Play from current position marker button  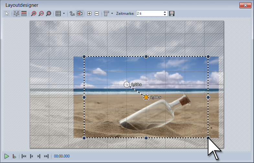click(14, 156)
